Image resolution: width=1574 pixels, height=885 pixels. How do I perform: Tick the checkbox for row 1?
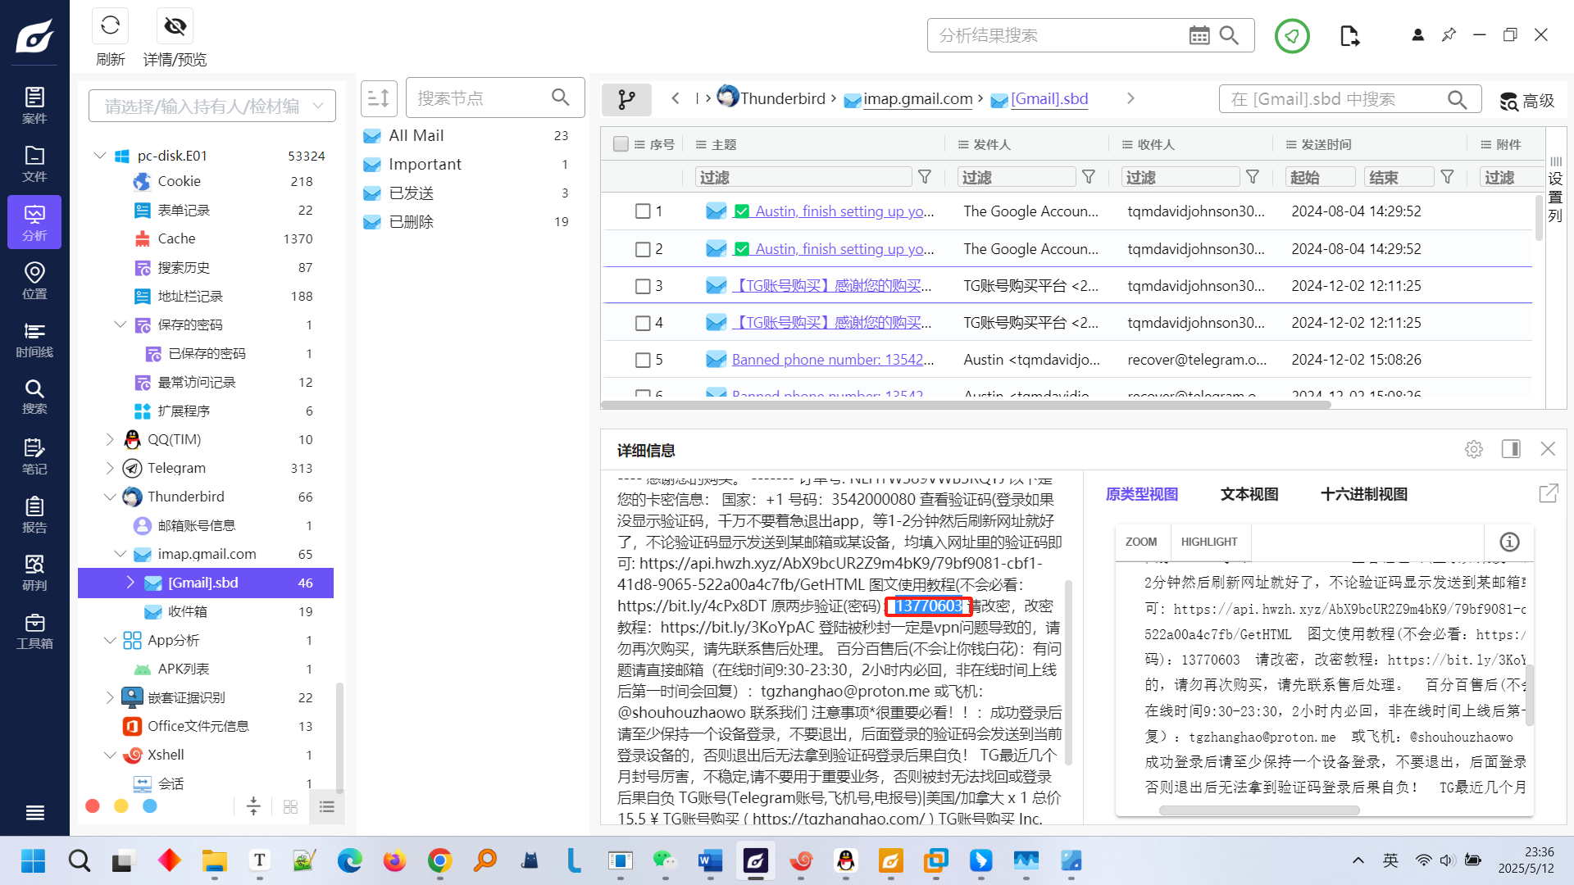pyautogui.click(x=643, y=211)
